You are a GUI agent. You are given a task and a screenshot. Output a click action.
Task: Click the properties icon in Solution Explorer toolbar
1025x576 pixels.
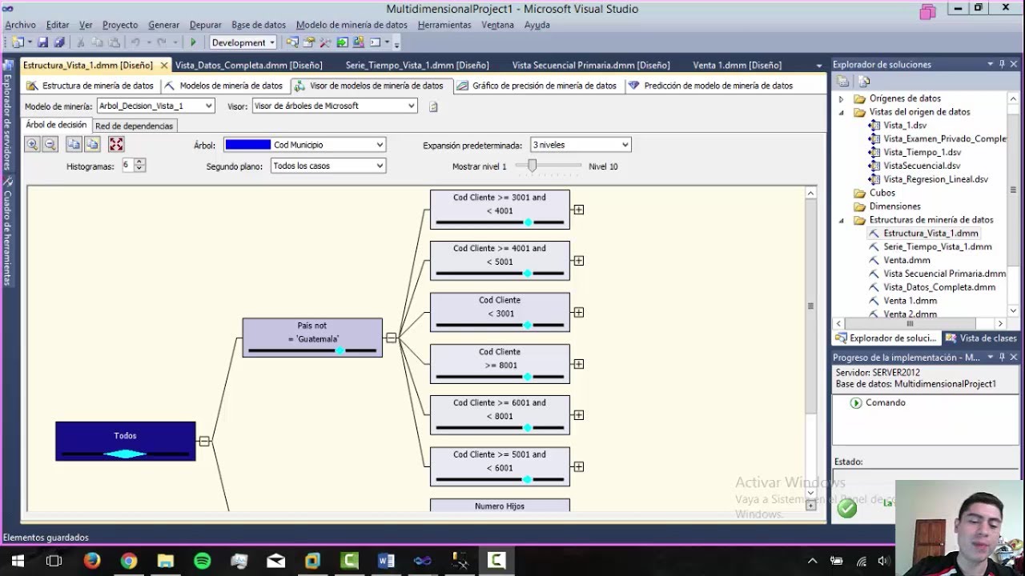coord(842,81)
